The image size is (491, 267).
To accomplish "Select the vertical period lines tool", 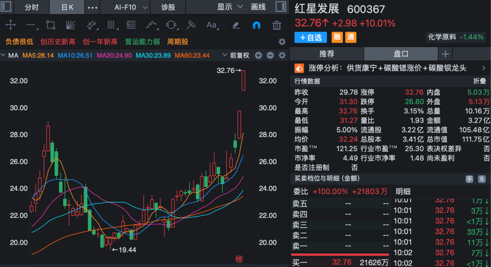I will [111, 25].
